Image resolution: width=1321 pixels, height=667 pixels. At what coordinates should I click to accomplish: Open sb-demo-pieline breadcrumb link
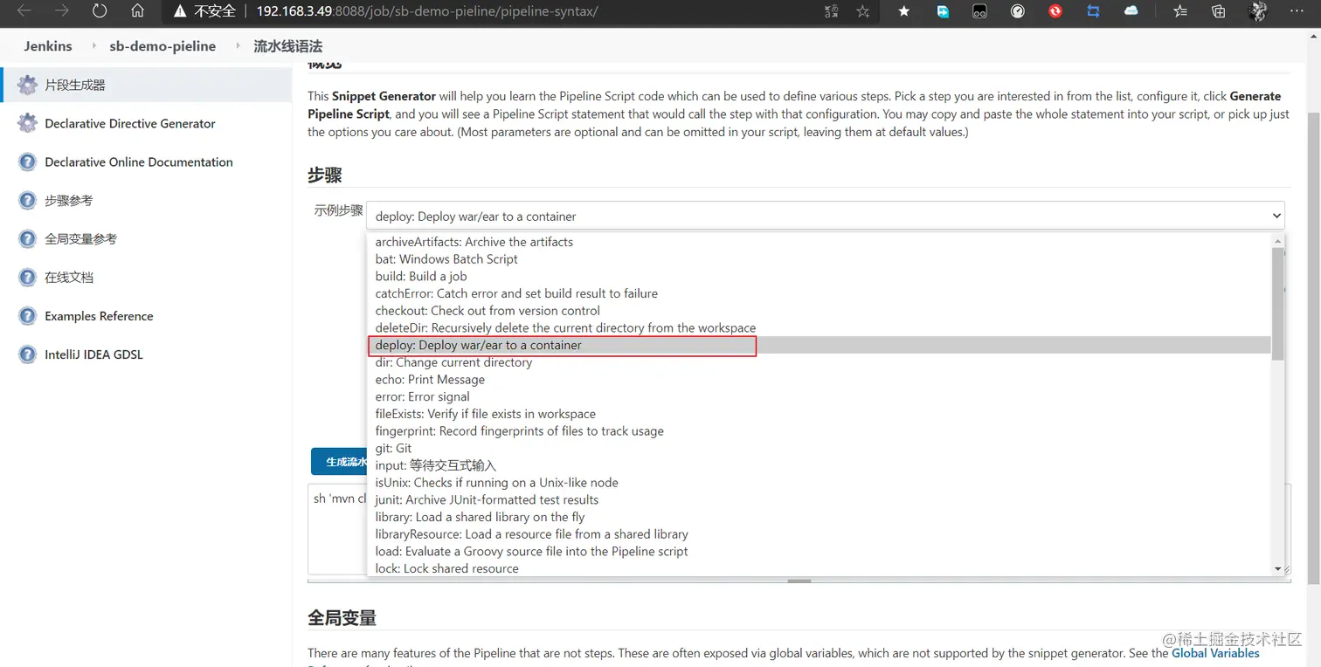click(x=163, y=46)
